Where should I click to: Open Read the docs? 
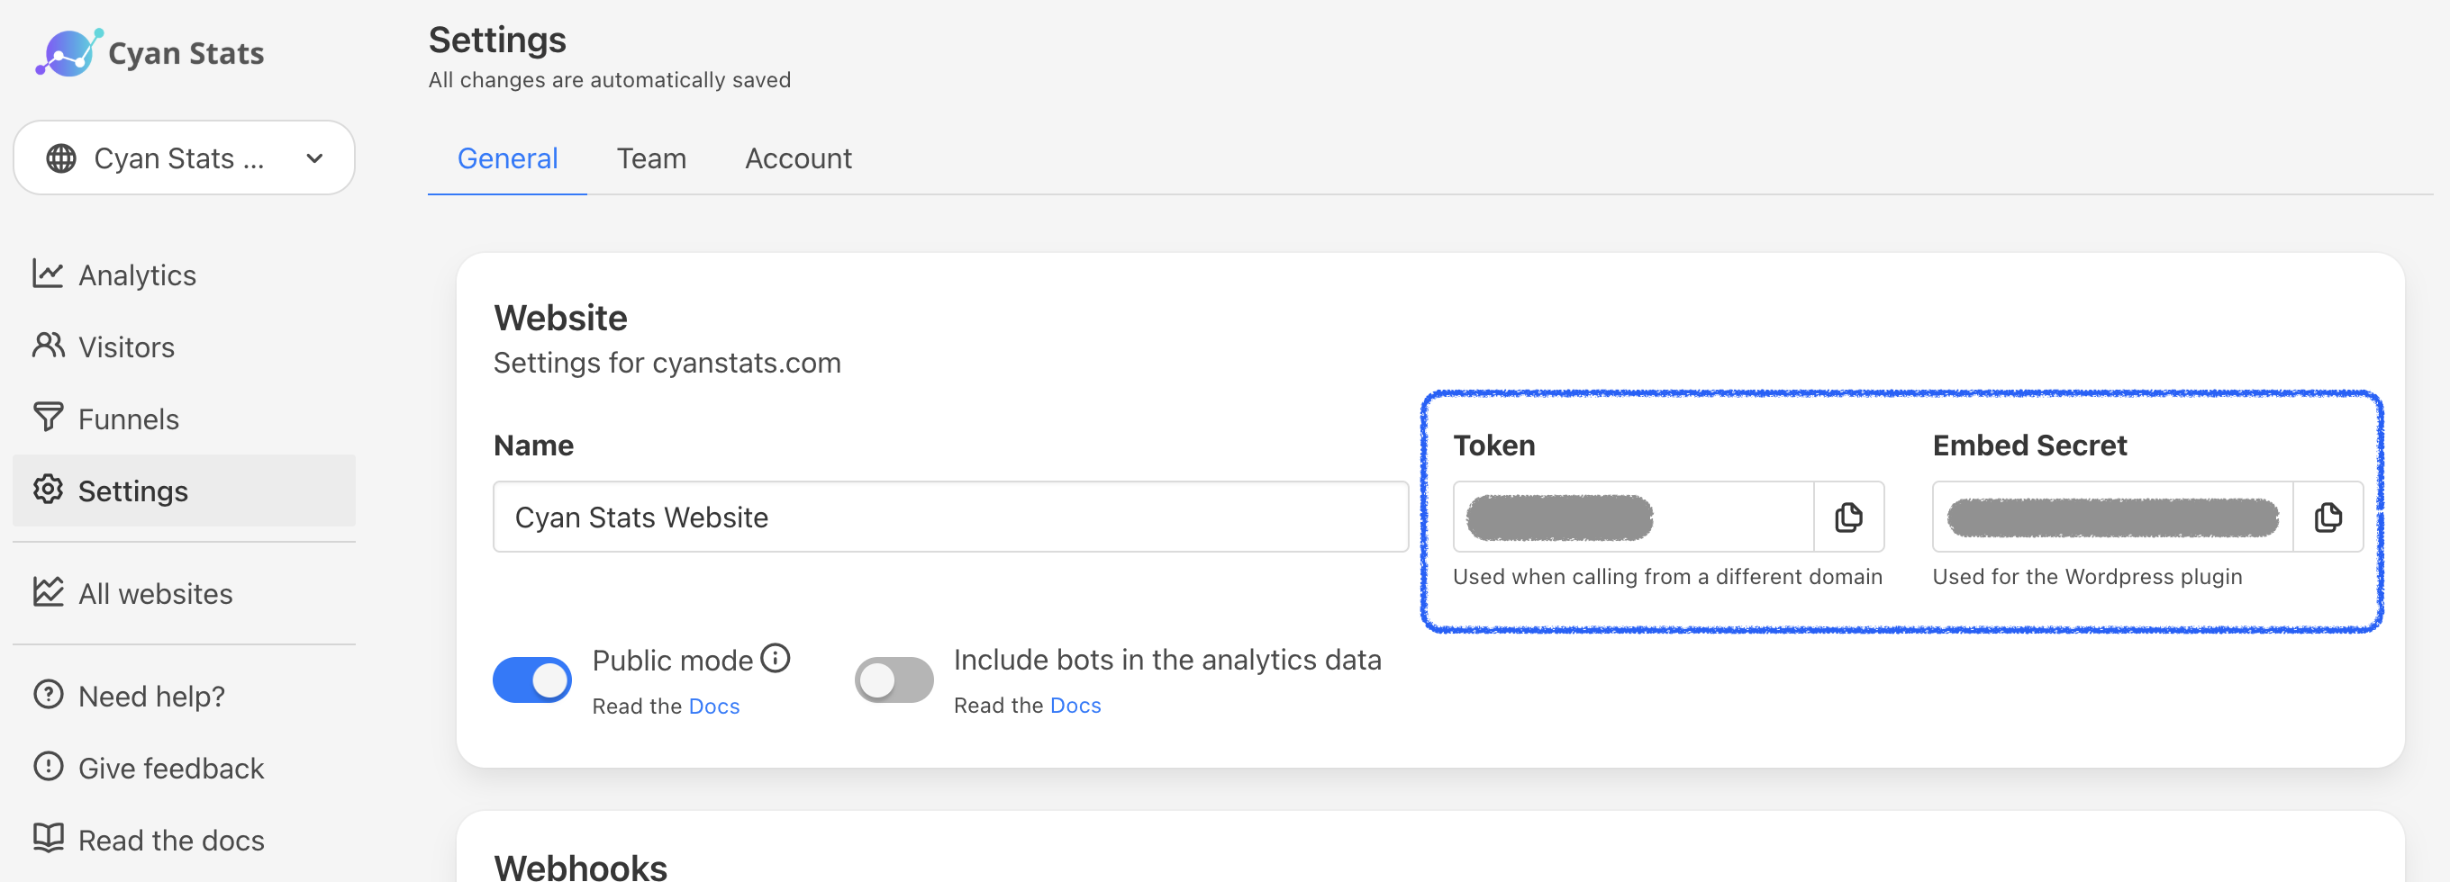coord(171,839)
